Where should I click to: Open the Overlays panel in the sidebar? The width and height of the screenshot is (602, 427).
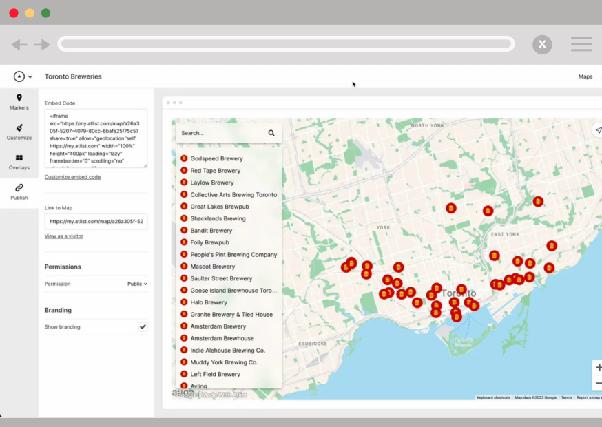(x=19, y=163)
